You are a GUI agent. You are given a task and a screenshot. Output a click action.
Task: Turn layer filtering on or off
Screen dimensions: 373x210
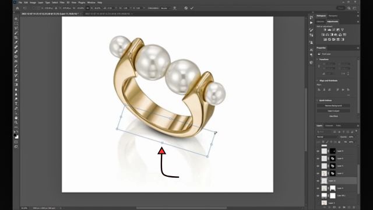(x=356, y=131)
